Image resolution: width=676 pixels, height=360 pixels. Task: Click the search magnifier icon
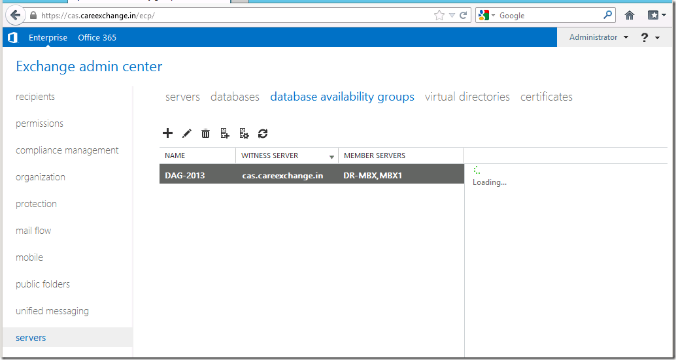click(x=607, y=15)
